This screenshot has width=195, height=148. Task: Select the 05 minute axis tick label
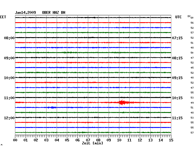click(x=67, y=140)
